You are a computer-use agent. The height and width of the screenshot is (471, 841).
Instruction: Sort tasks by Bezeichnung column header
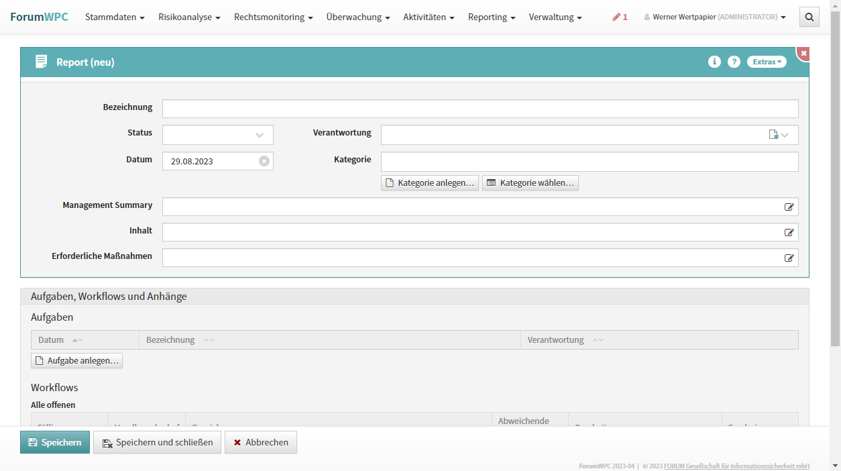point(171,340)
